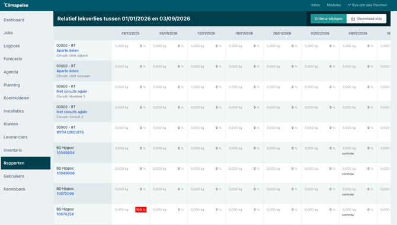
Task: Open Aparte delen link for Unit zijkant
Action: 68,50
